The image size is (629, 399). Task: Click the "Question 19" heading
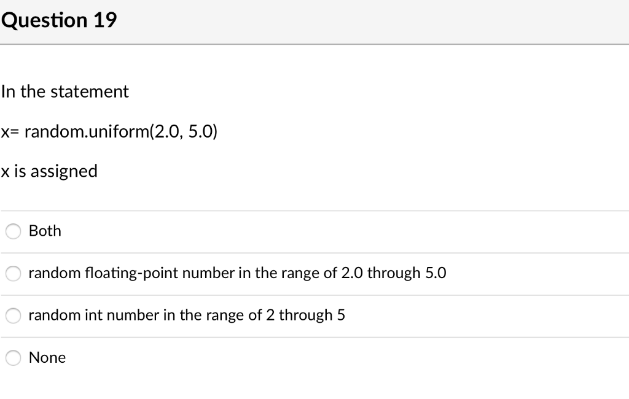coord(59,20)
